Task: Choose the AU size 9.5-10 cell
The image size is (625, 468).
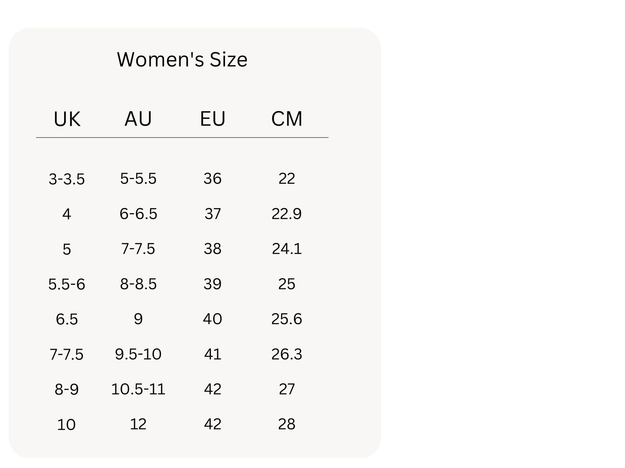Action: (138, 354)
